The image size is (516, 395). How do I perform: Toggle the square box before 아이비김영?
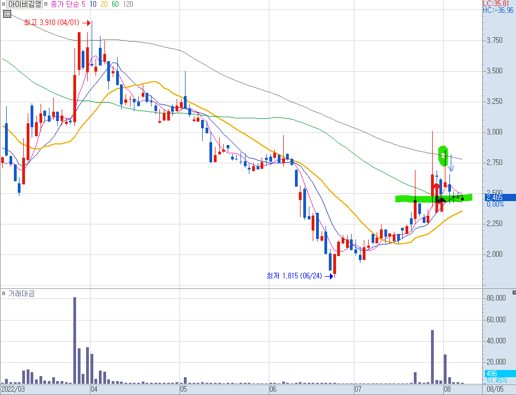click(4, 4)
